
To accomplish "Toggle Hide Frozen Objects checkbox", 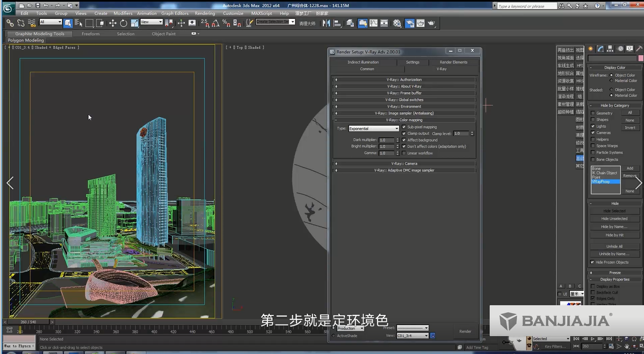I will [592, 262].
